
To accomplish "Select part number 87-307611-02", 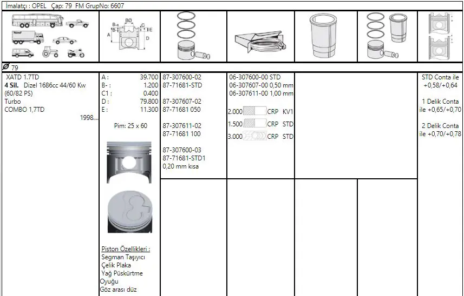I will click(182, 125).
